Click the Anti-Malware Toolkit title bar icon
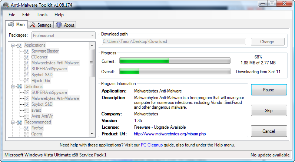 coord(6,5)
